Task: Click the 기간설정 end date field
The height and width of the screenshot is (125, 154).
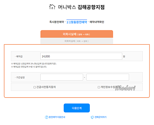Action: pos(108,77)
